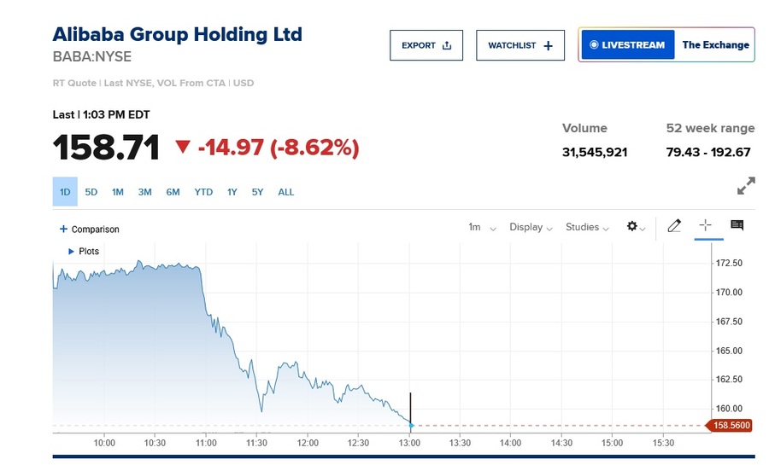Screen dimensions: 769x465
Task: Open the Studies dropdown
Action: click(x=587, y=227)
